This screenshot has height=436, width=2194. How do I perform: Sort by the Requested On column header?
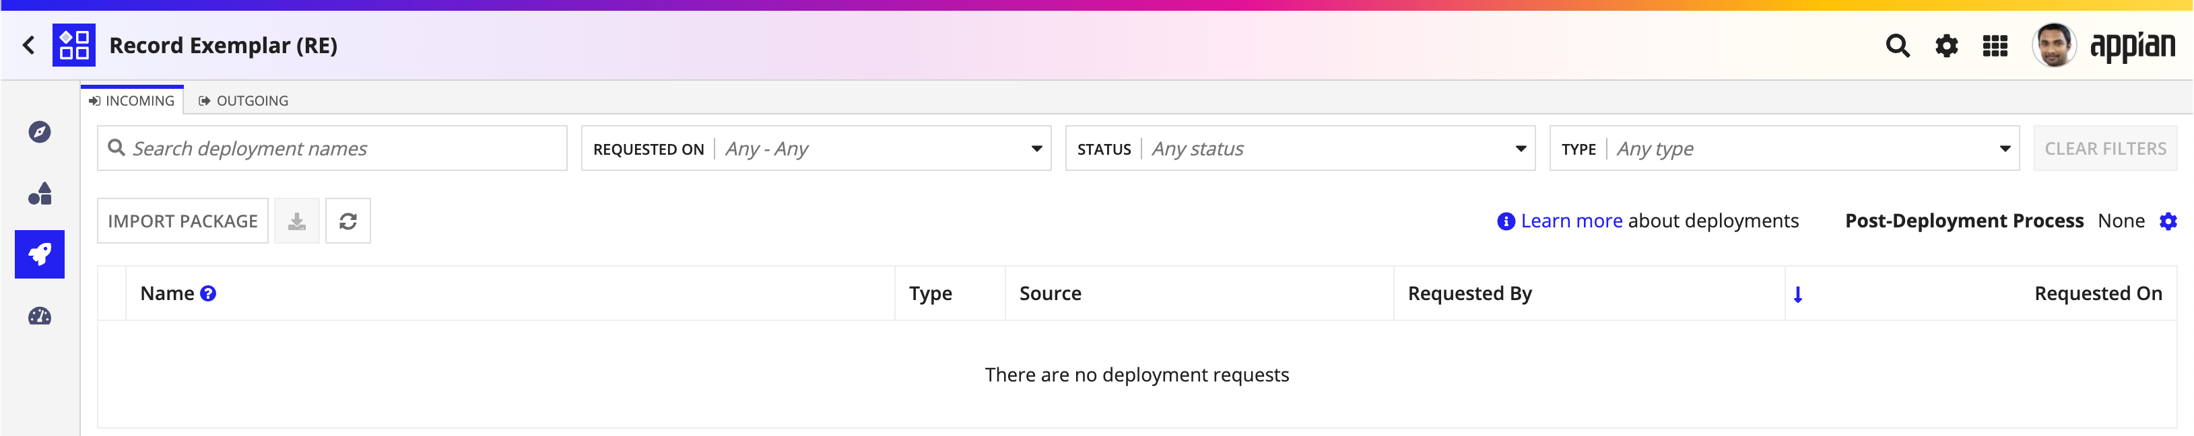pos(2098,293)
